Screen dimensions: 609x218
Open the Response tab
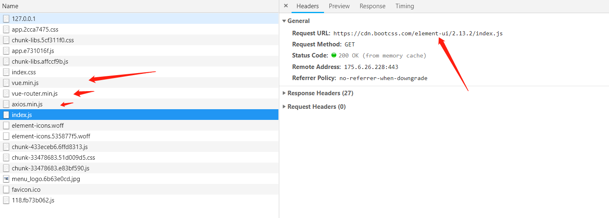[372, 6]
